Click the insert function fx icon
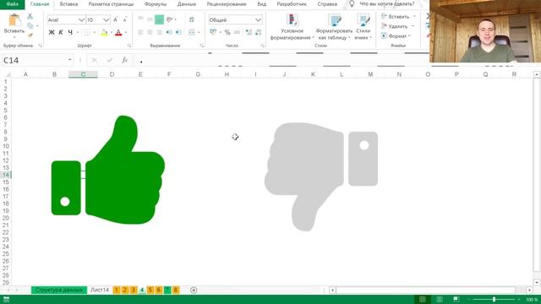541x304 pixels. [124, 60]
